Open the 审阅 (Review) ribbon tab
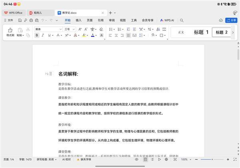240x168 pixels. click(112, 20)
